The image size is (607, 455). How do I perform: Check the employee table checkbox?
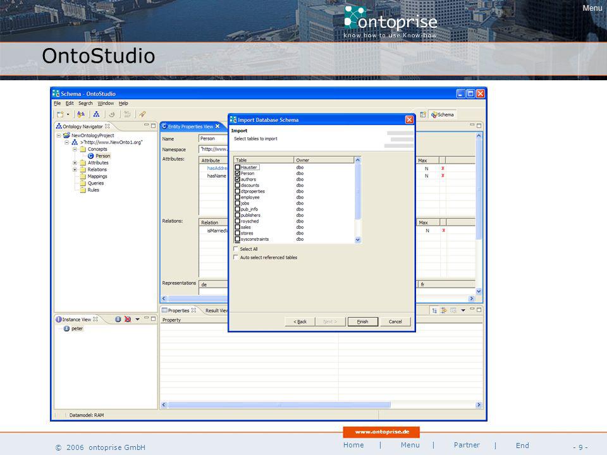pyautogui.click(x=237, y=197)
